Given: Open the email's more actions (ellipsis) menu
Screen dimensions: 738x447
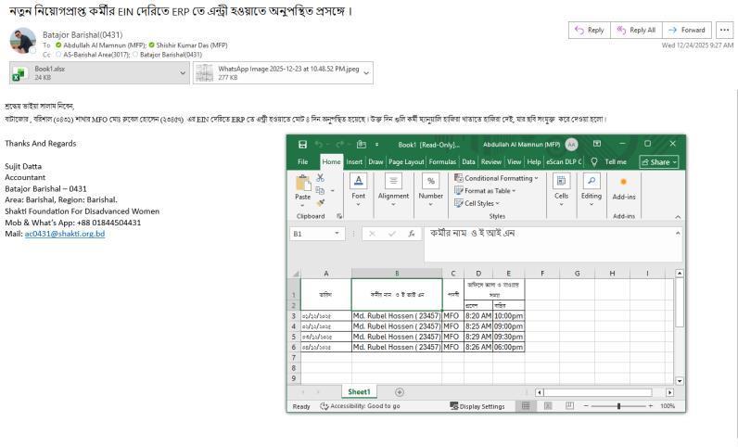Looking at the screenshot, I should [724, 30].
